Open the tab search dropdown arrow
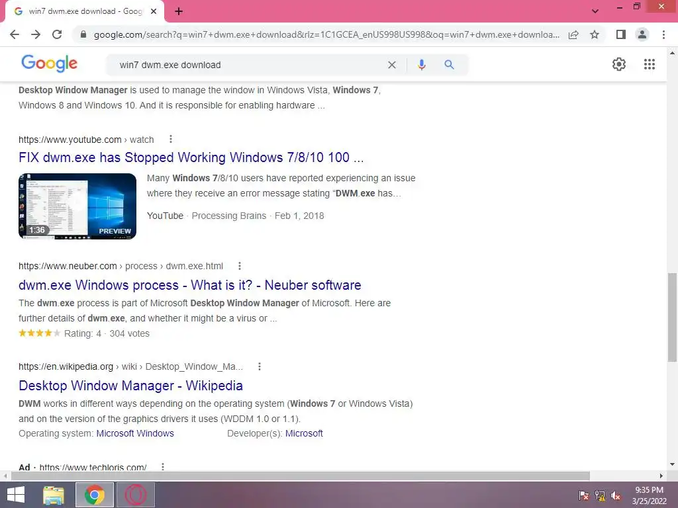The height and width of the screenshot is (508, 678). tap(595, 11)
